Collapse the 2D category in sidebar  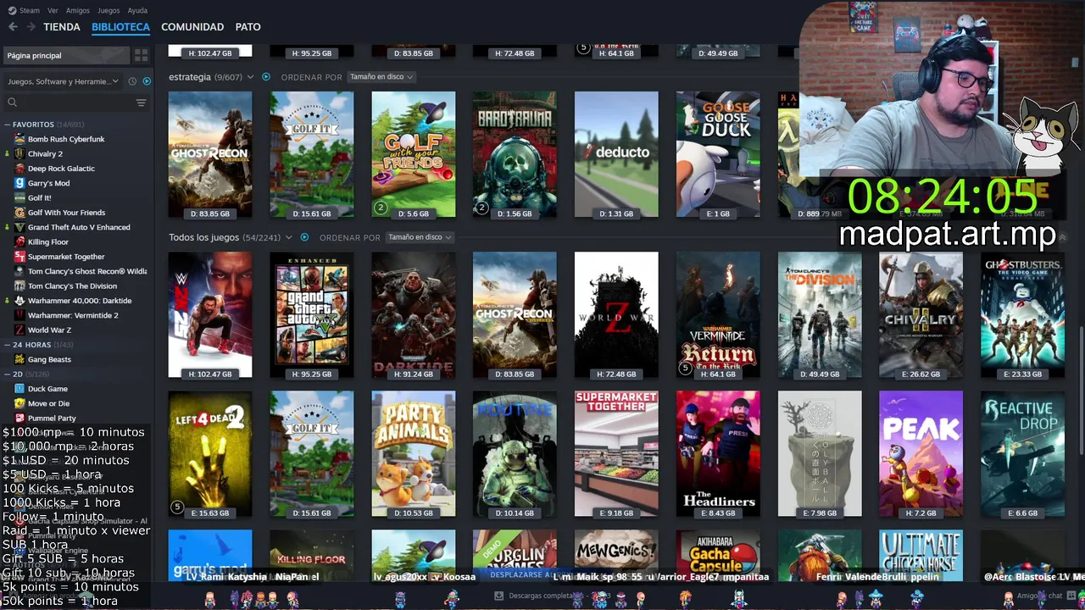pyautogui.click(x=8, y=374)
